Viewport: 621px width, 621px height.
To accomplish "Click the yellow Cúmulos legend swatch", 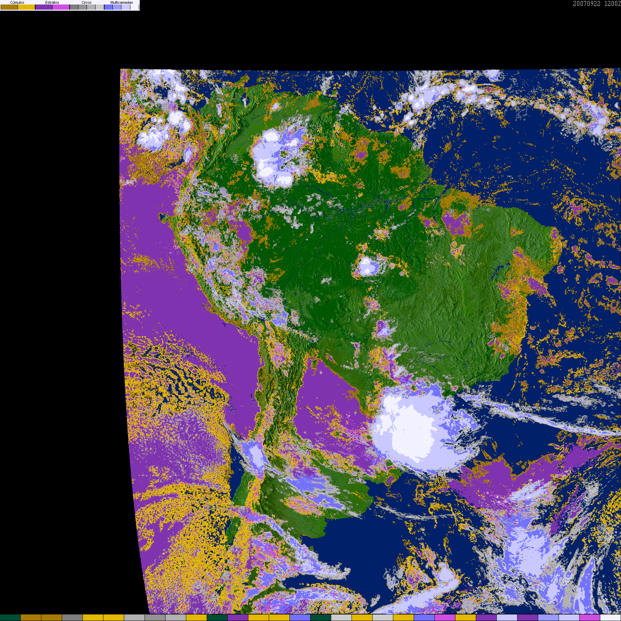I will [27, 7].
